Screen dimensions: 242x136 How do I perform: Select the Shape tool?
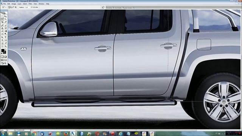(6, 40)
